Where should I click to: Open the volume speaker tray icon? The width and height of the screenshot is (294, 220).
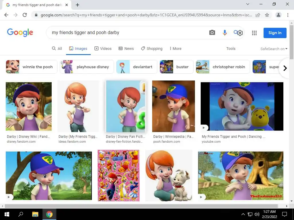click(257, 214)
